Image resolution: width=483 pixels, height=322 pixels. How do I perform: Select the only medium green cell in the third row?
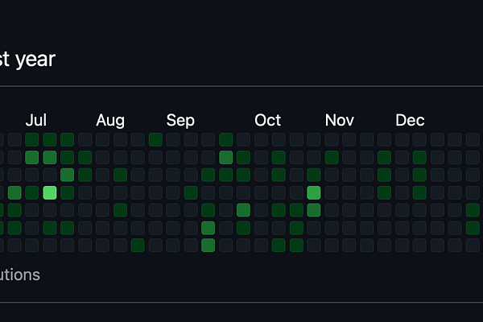tap(67, 175)
